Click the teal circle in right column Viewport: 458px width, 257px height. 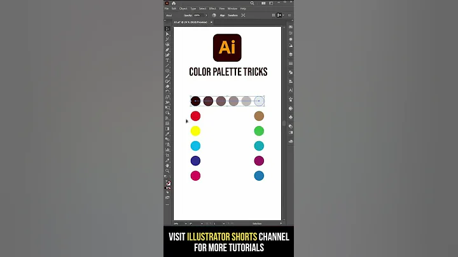[259, 146]
